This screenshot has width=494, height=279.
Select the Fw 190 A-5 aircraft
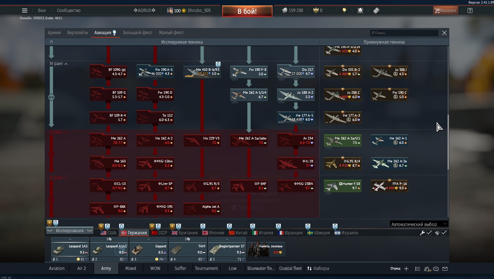tap(155, 72)
